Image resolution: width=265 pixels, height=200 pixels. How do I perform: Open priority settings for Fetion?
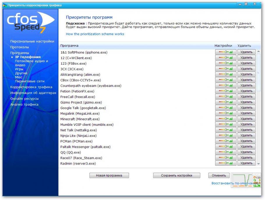(x=226, y=91)
